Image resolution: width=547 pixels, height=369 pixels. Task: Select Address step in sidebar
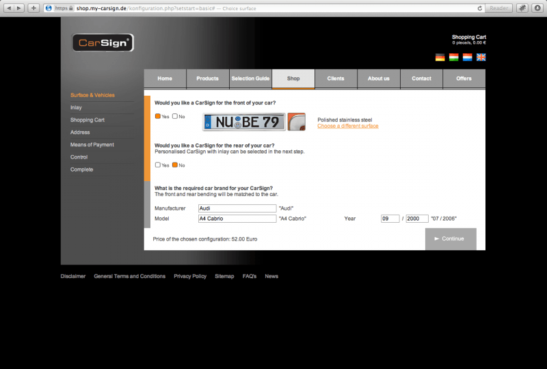click(x=80, y=132)
